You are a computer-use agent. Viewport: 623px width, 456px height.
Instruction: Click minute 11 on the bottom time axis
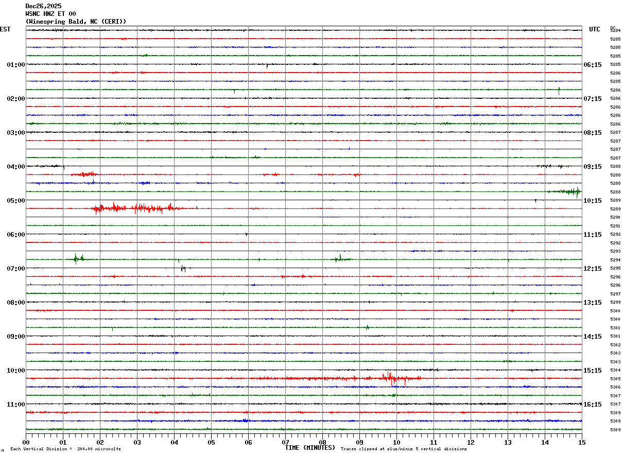click(x=434, y=442)
